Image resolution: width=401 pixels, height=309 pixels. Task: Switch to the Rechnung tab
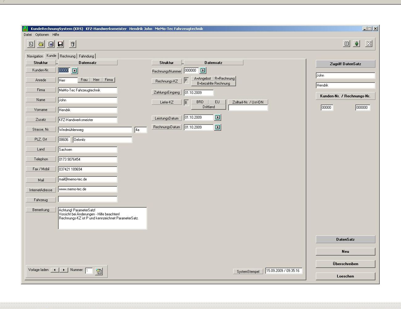coord(68,56)
